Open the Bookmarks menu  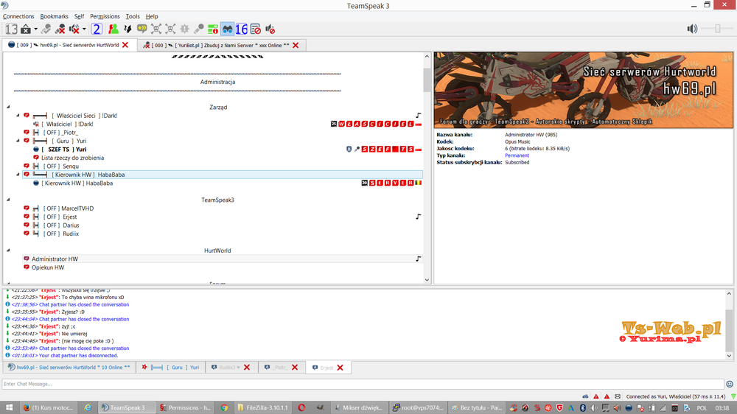[x=54, y=16]
